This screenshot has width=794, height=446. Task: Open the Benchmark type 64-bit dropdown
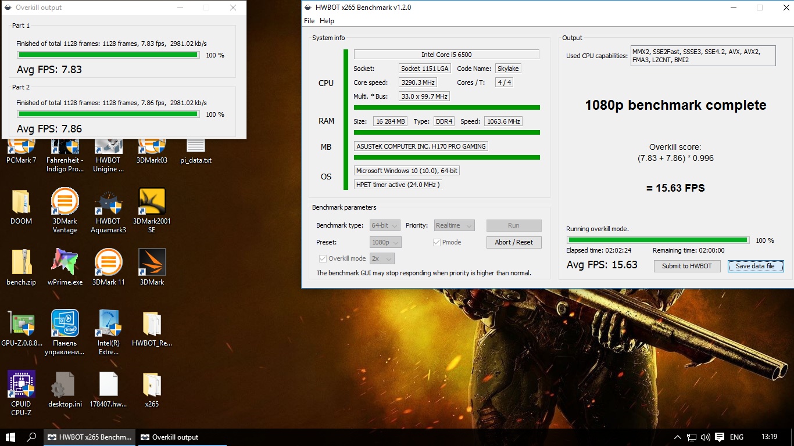[385, 225]
